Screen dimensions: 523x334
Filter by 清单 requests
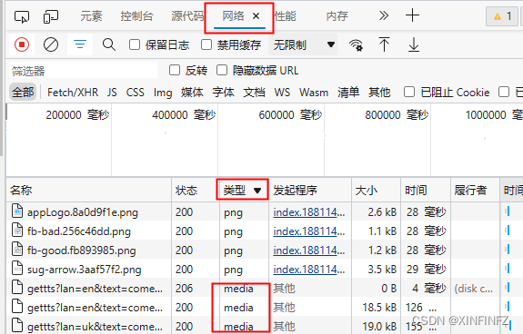coord(348,93)
